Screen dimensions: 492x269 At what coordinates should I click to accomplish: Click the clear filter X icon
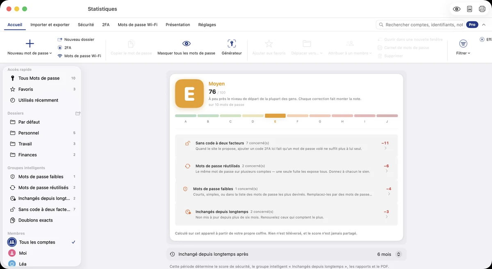tap(482, 39)
